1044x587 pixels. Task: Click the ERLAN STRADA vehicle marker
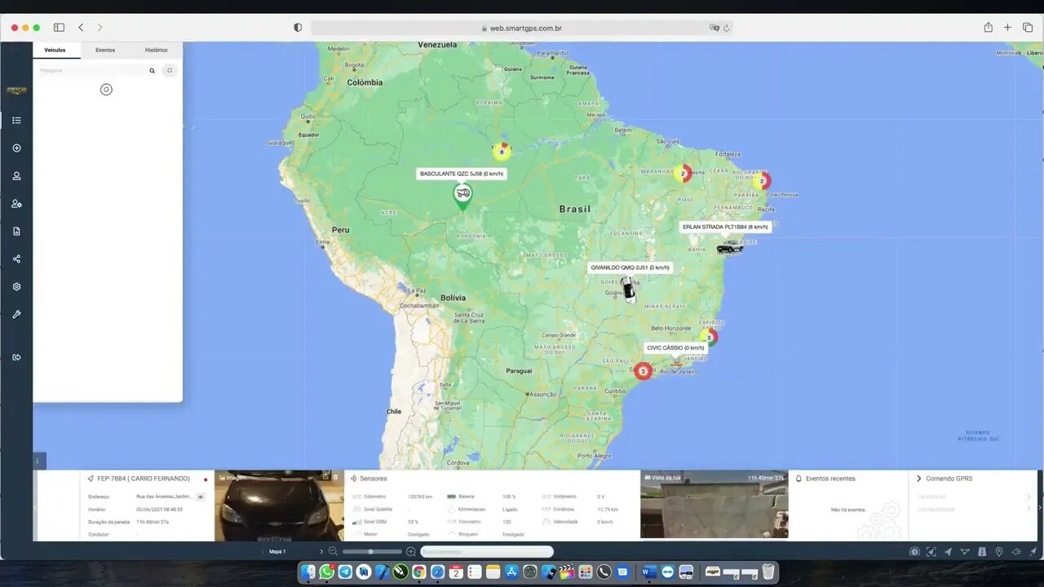click(729, 247)
